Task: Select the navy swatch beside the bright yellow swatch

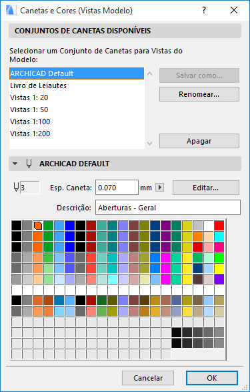Action: coord(197,268)
